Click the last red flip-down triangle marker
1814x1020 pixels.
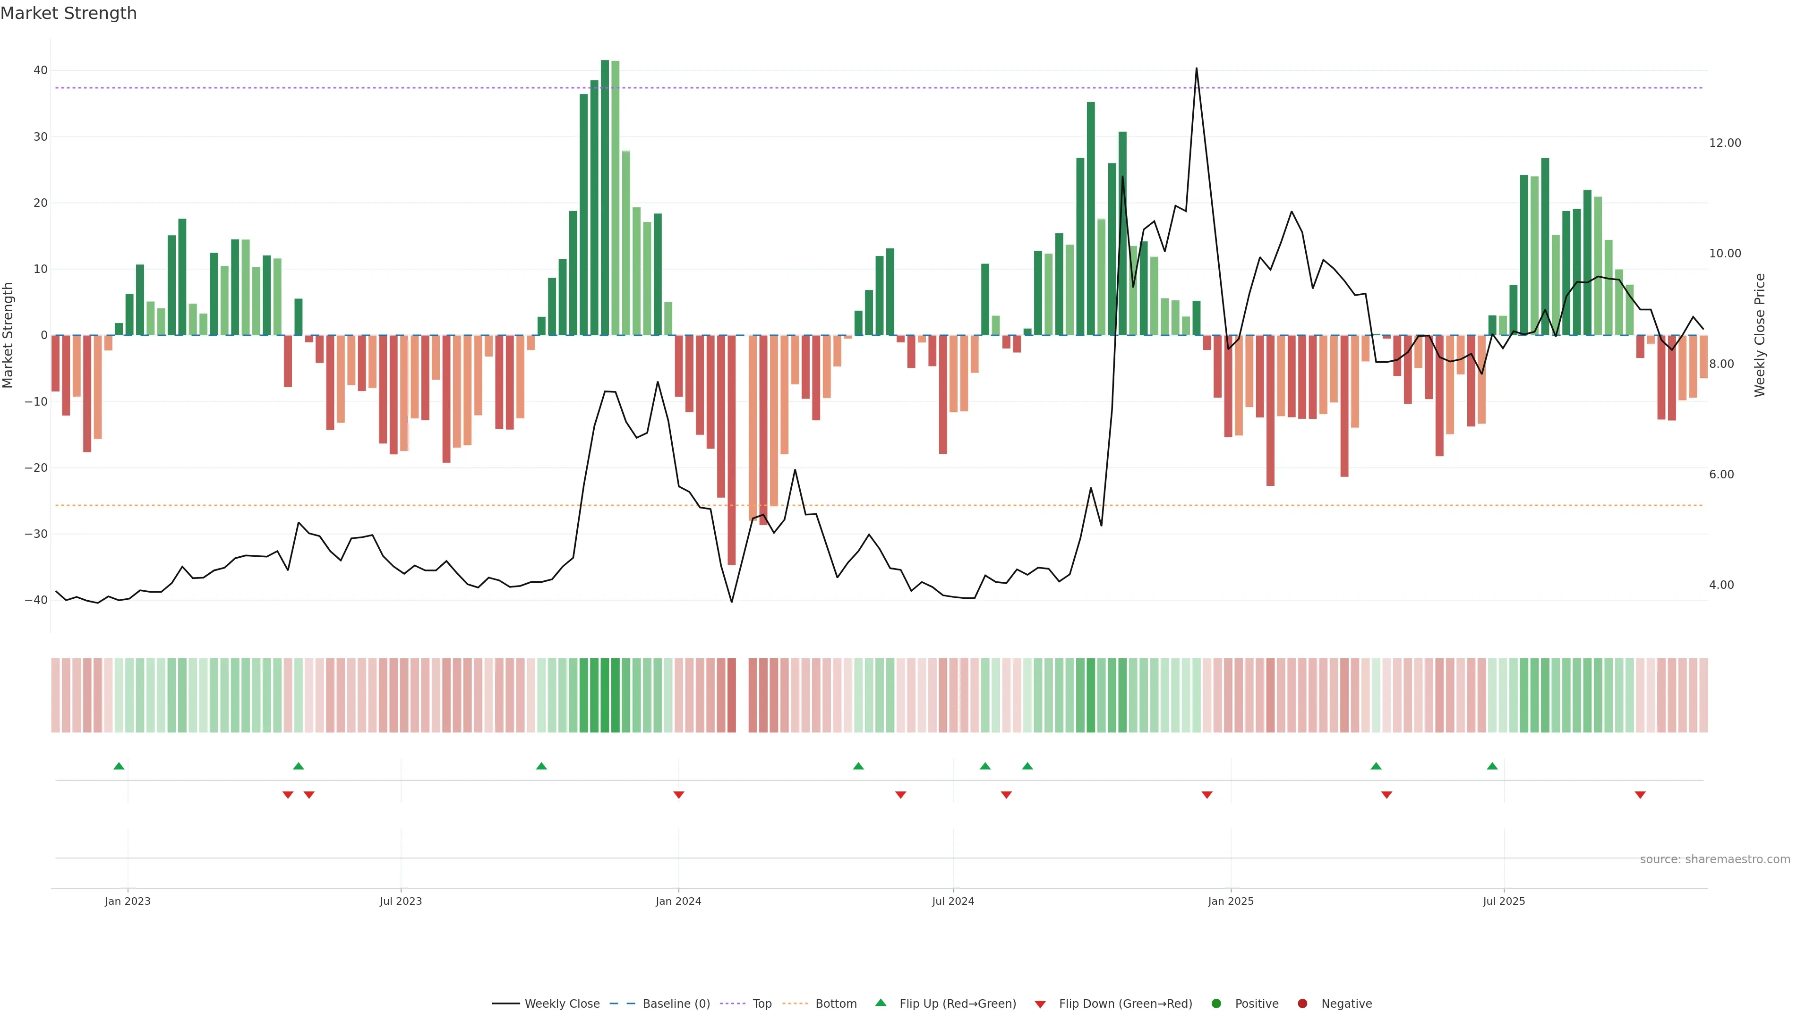pyautogui.click(x=1640, y=795)
